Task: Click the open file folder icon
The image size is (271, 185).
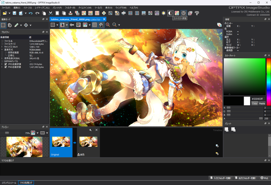Action: click(5, 13)
